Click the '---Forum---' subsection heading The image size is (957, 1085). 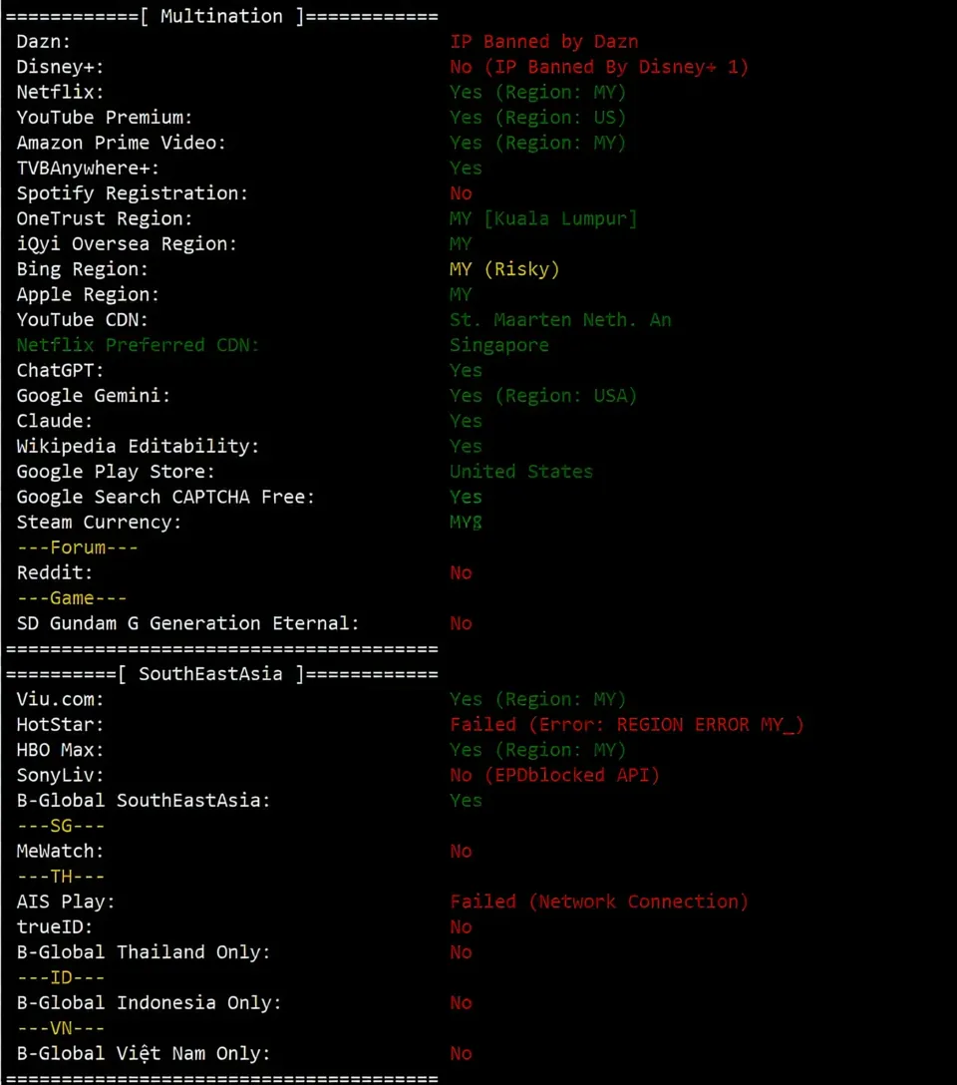tap(78, 547)
